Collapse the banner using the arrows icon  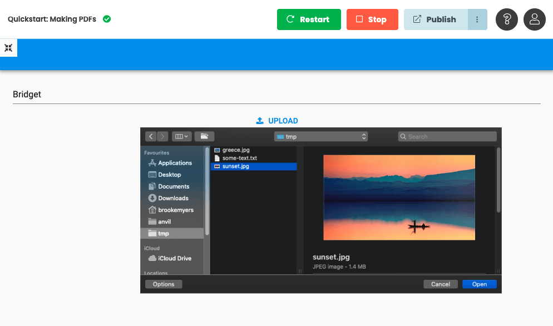[8, 47]
